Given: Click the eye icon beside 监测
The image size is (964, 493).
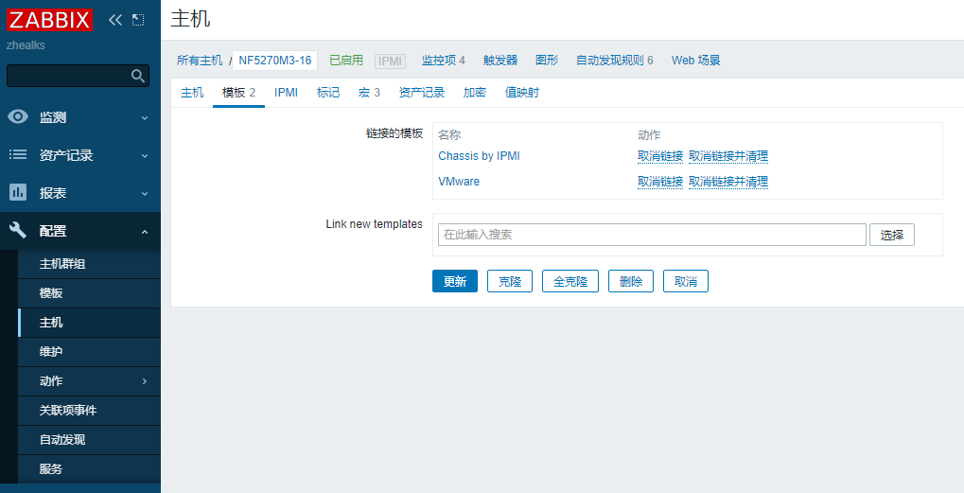Looking at the screenshot, I should coord(18,116).
